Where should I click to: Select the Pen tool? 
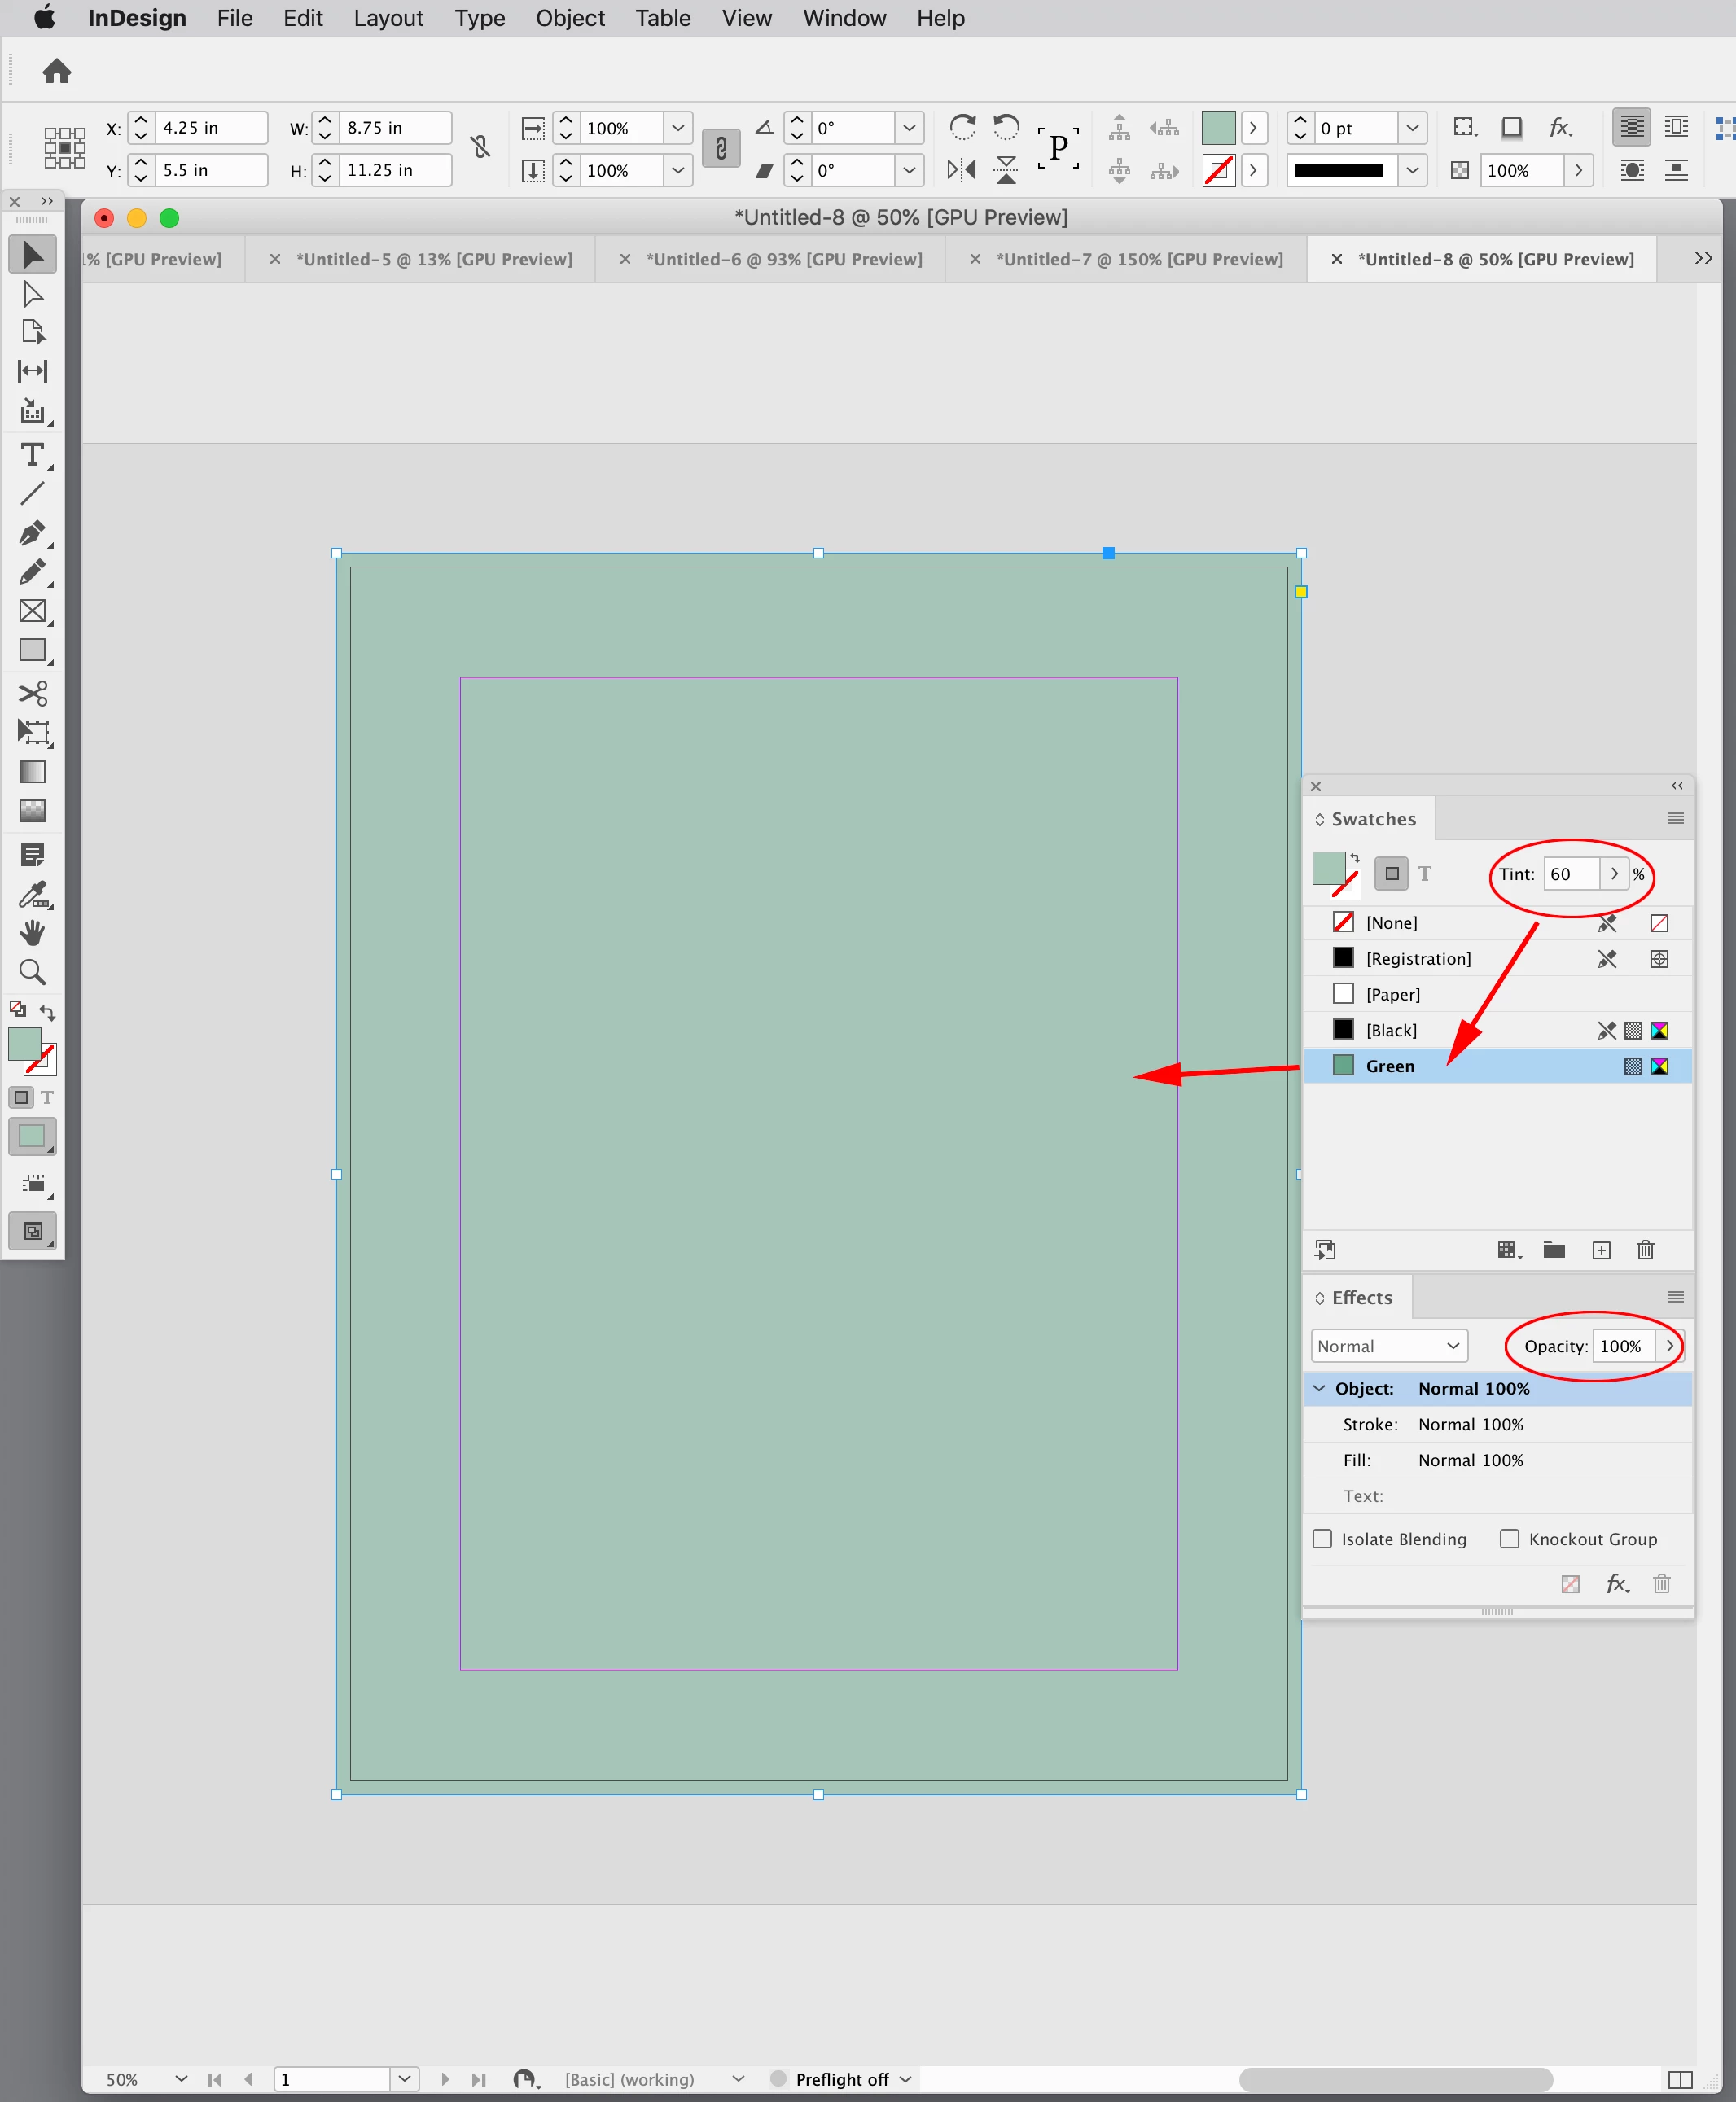click(x=32, y=532)
